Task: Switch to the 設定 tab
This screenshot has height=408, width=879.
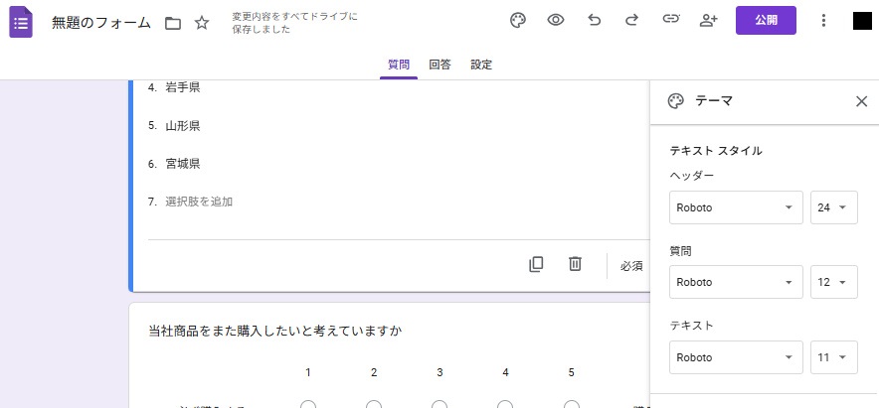Action: (x=481, y=65)
